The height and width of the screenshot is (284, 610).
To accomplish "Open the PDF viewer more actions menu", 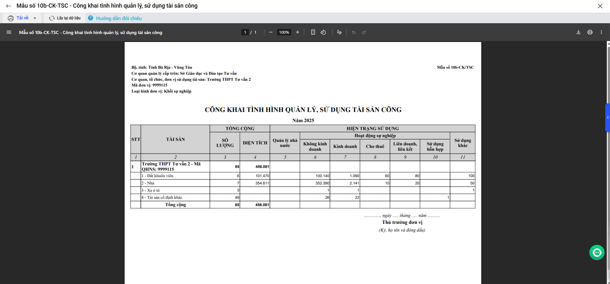I will click(x=601, y=32).
